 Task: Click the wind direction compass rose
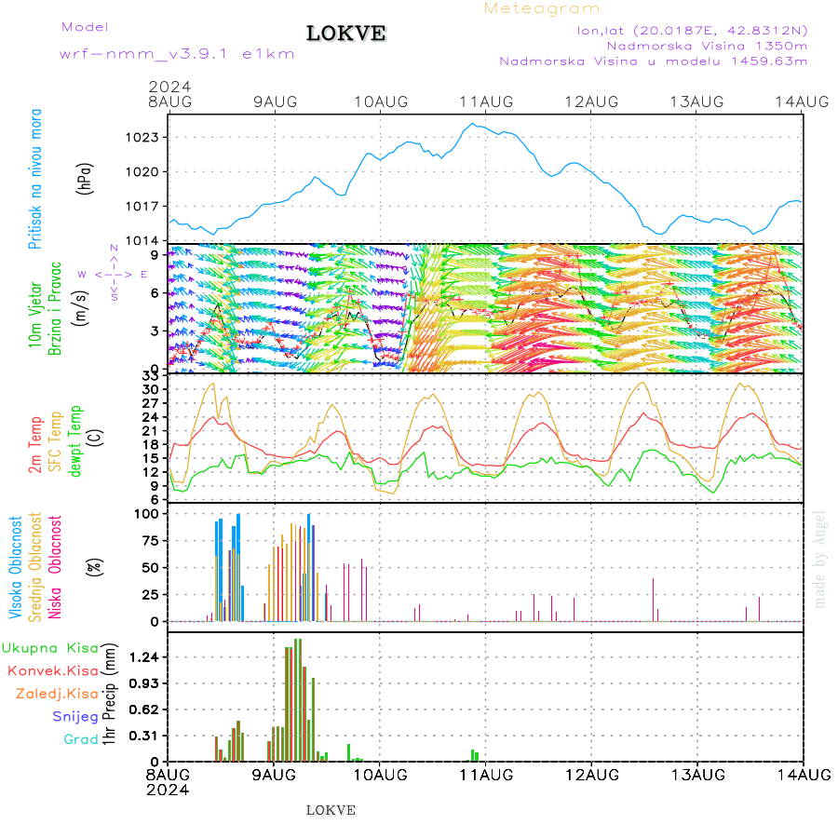coord(114,274)
